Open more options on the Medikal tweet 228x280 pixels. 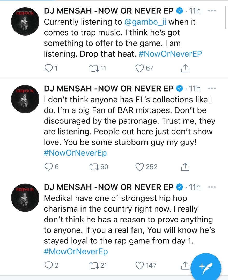tap(212, 187)
